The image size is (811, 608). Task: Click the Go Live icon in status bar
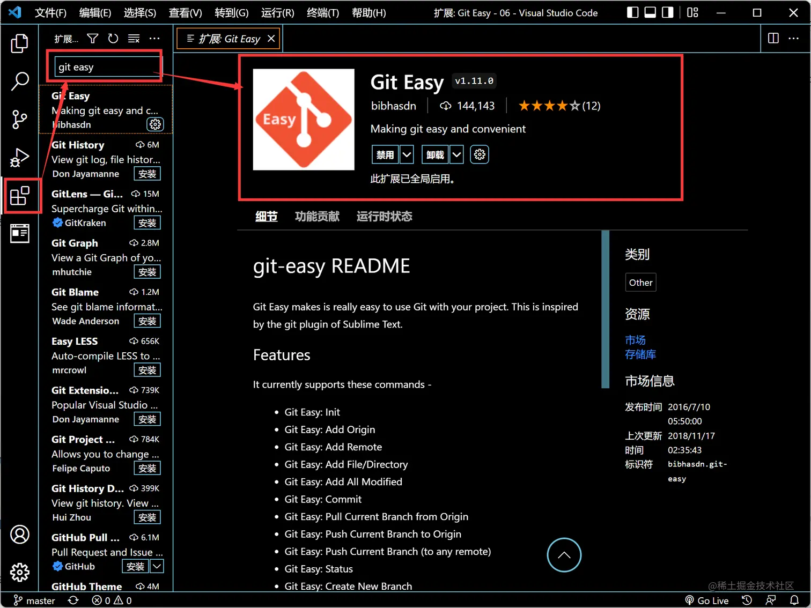(707, 600)
